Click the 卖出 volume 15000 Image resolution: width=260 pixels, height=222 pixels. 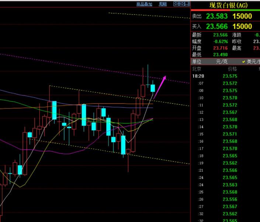[x=242, y=16]
